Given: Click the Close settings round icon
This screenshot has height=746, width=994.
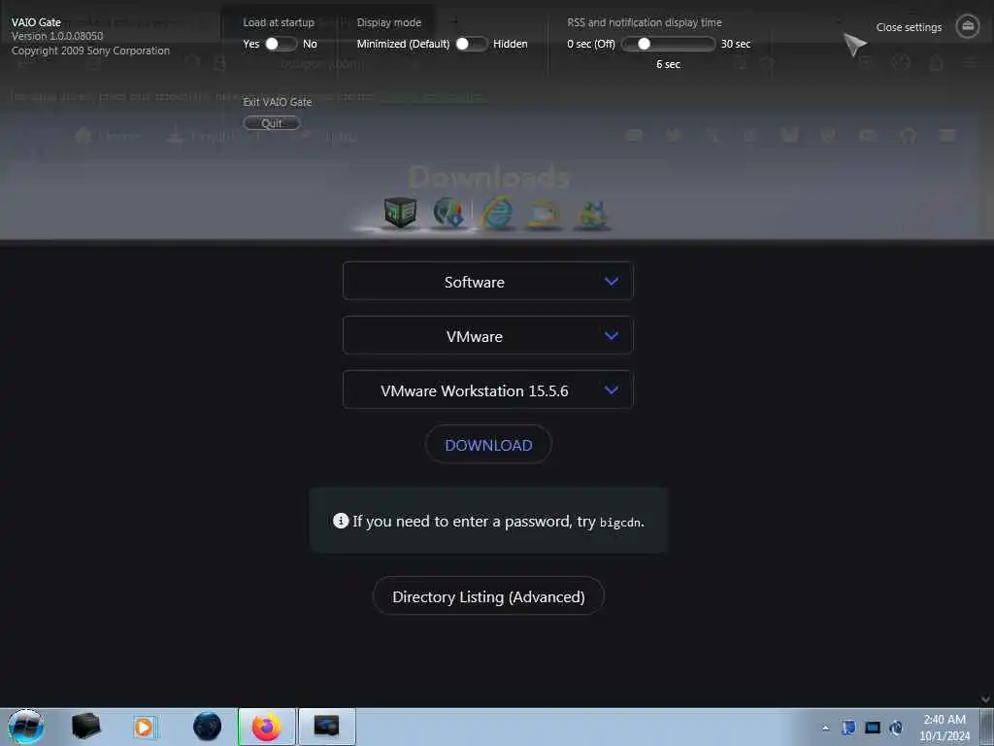Looking at the screenshot, I should [x=968, y=26].
